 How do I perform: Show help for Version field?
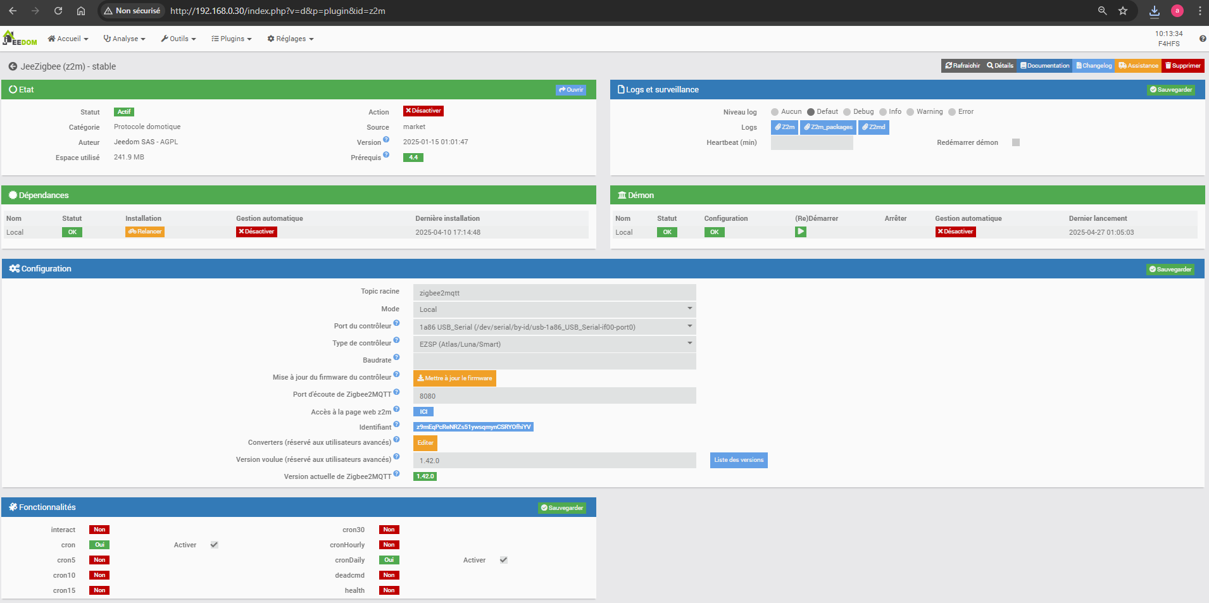tap(386, 140)
